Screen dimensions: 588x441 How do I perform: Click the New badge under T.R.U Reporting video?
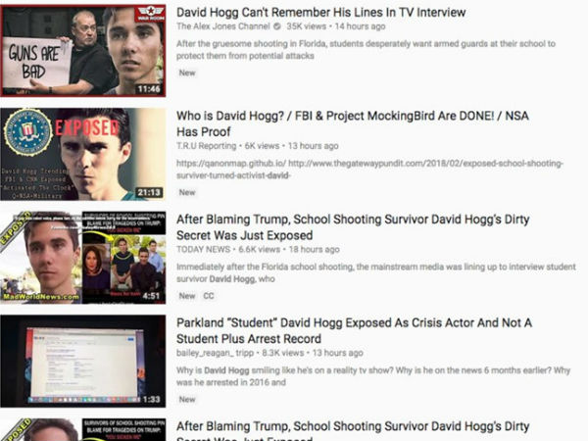(x=187, y=192)
